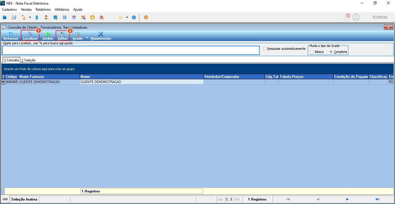Open the Ajuda menu

click(x=78, y=10)
